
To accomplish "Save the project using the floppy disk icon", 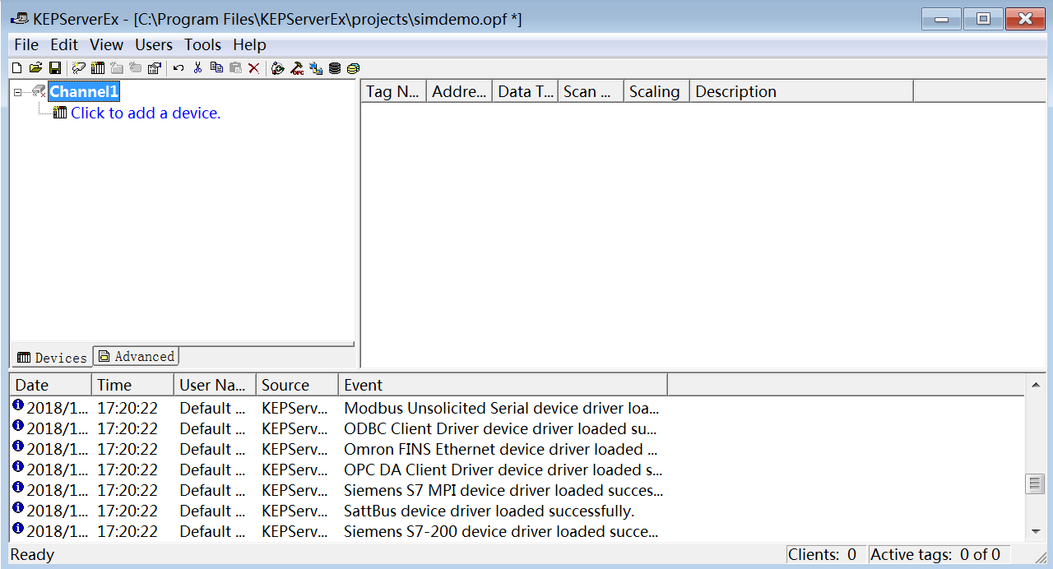I will (x=55, y=68).
